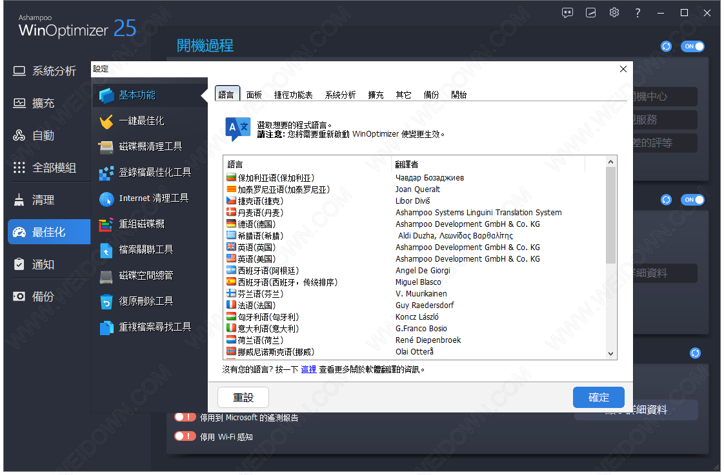Screen dimensions: 724x475
Task: Open 最佳化 in main sidebar
Action: coord(48,232)
